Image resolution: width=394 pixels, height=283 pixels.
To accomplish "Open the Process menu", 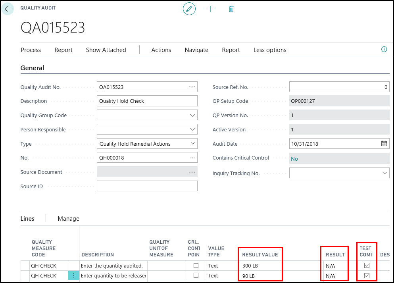I will (x=31, y=50).
